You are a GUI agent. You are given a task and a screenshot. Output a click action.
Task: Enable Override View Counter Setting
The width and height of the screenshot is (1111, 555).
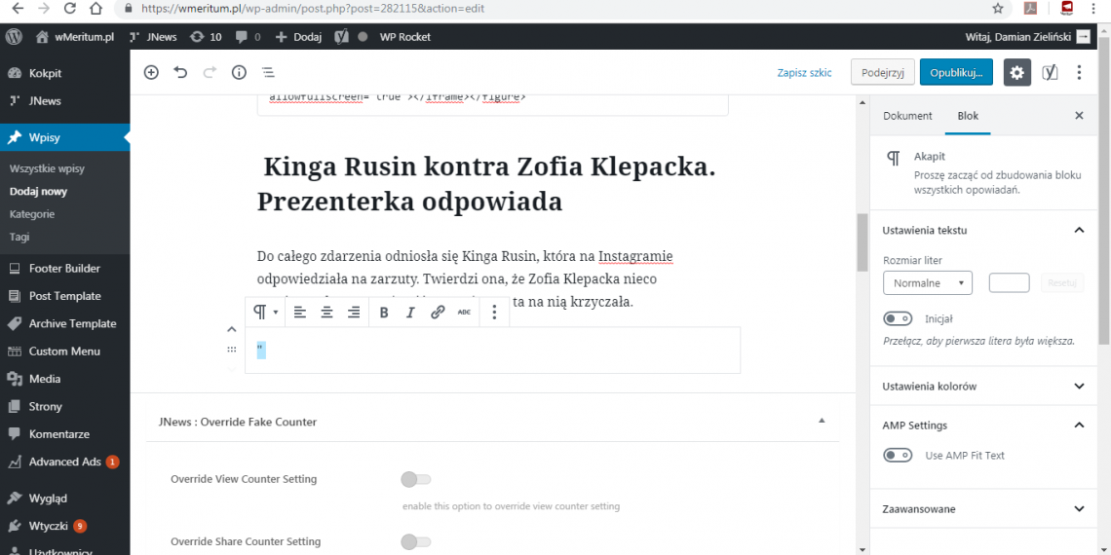(x=415, y=479)
